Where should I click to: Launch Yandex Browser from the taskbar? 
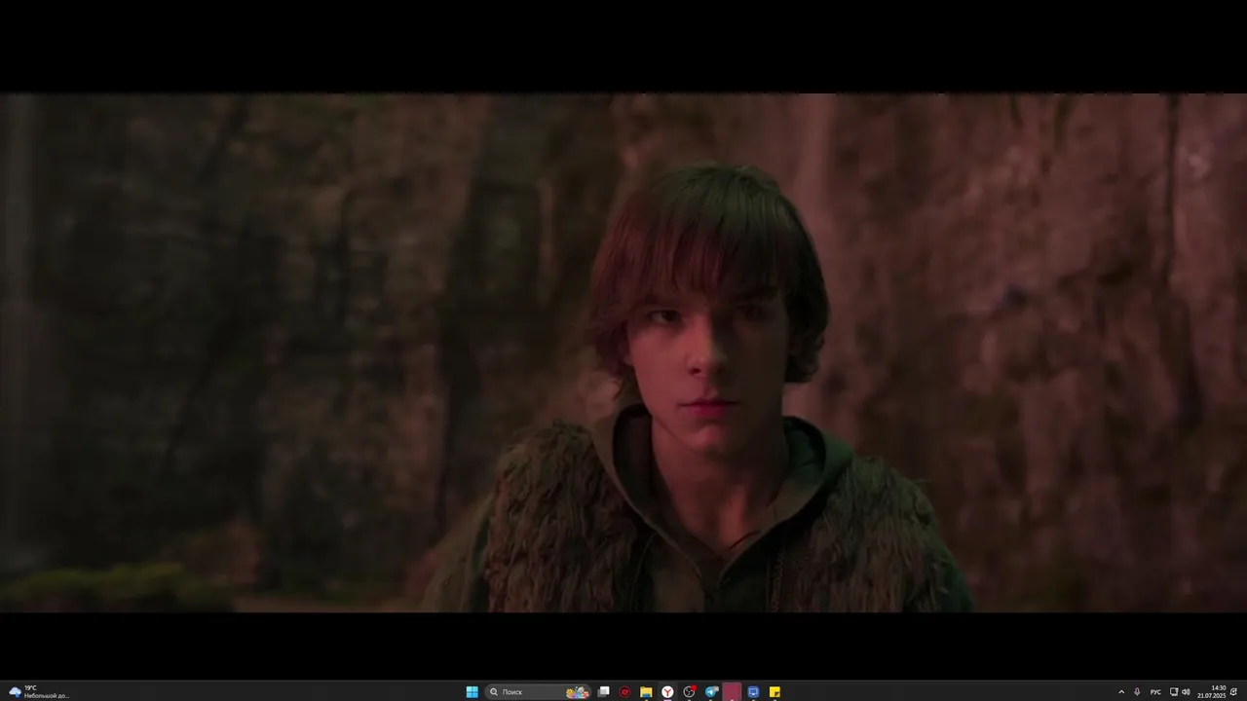667,692
